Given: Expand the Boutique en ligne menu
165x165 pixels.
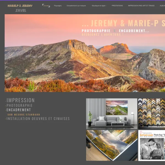Looking at the screenshot, I should [99, 5].
